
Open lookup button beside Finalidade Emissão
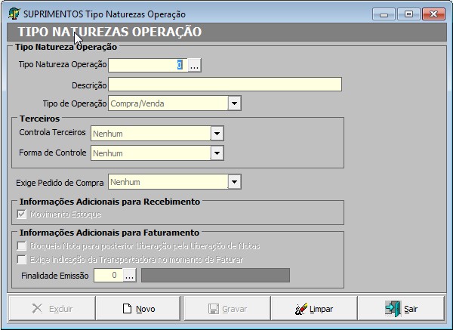(x=129, y=276)
